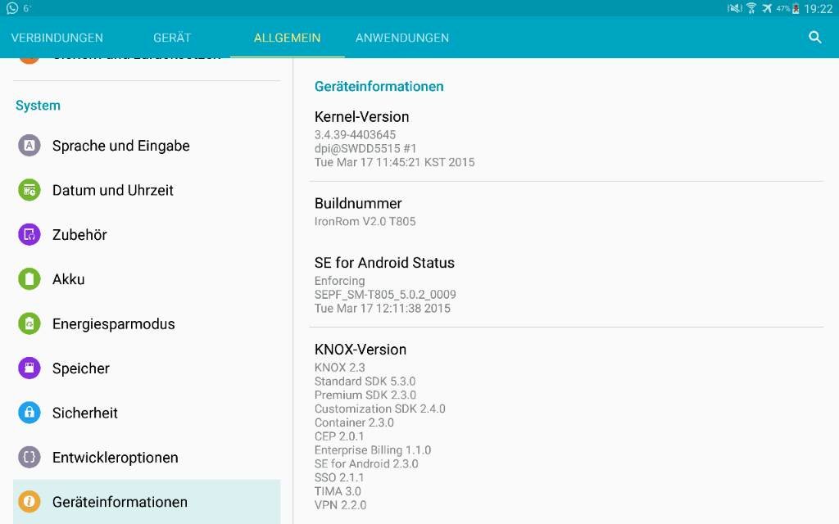Tap the Datum und Uhrzeit calendar icon
The width and height of the screenshot is (839, 524).
(x=29, y=190)
